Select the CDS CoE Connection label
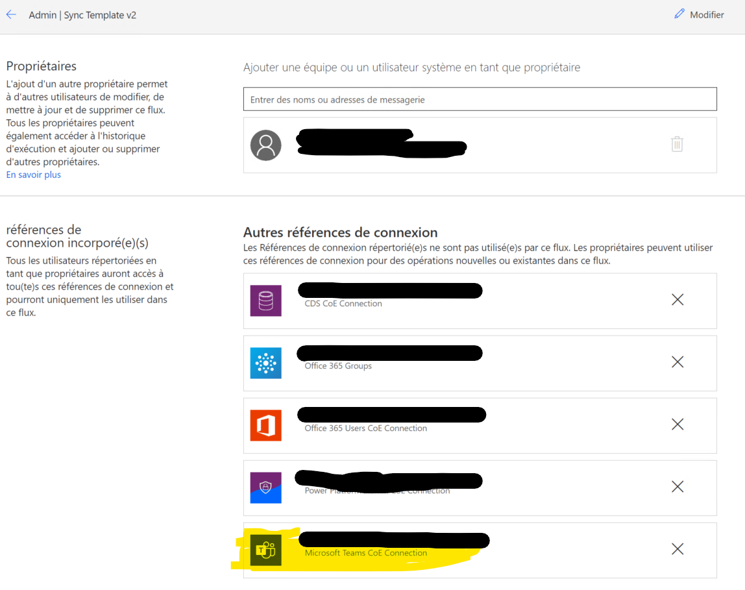 (x=343, y=304)
